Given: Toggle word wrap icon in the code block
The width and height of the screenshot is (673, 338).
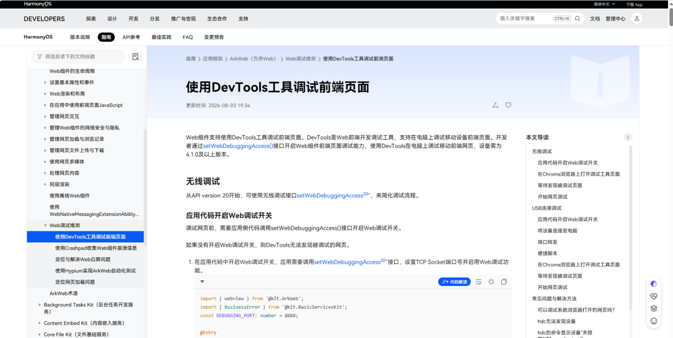Looking at the screenshot, I should 479,282.
